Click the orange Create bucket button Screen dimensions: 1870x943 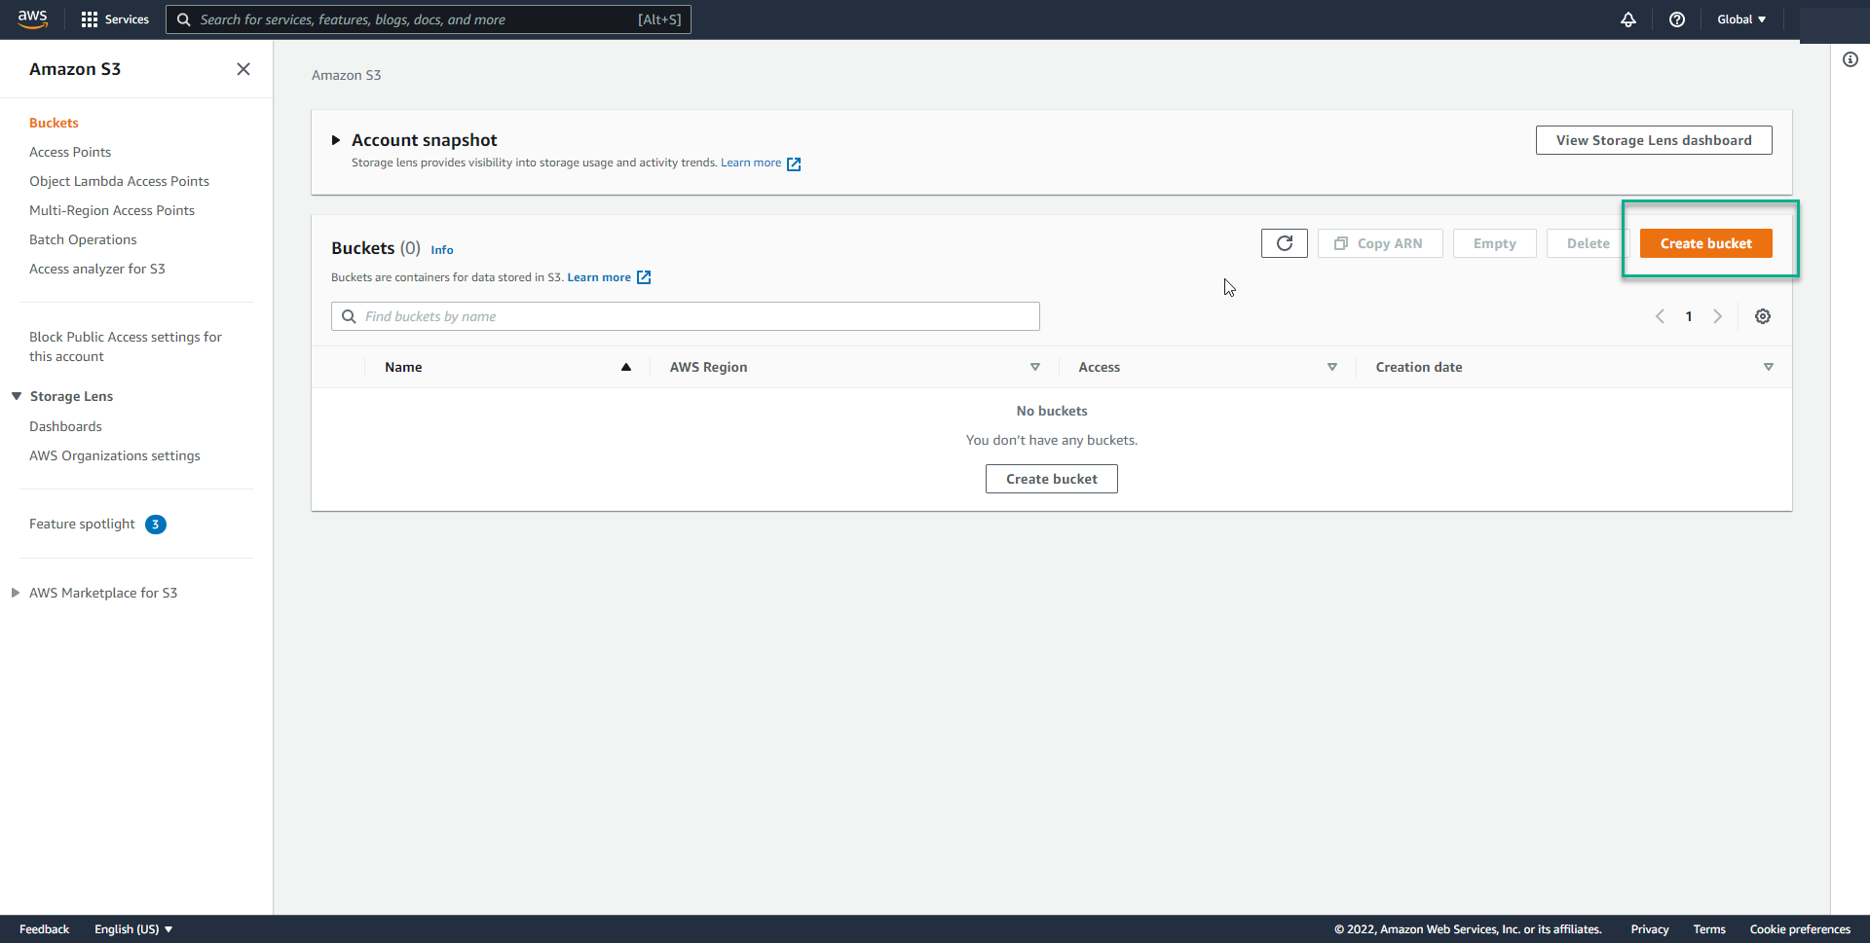[x=1705, y=243]
